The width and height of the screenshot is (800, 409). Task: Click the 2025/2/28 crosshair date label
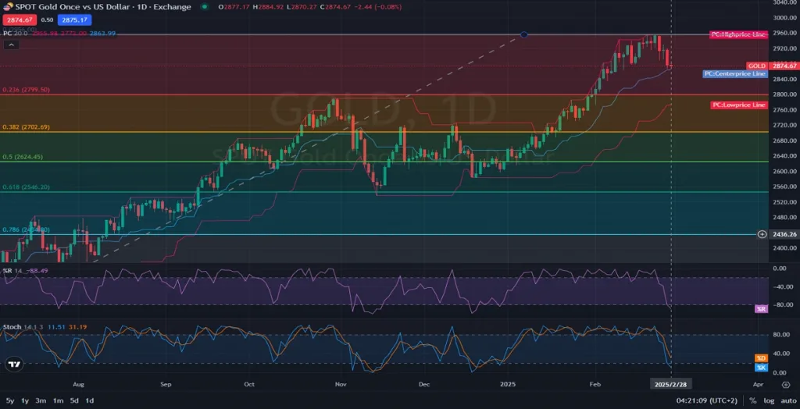pos(670,383)
